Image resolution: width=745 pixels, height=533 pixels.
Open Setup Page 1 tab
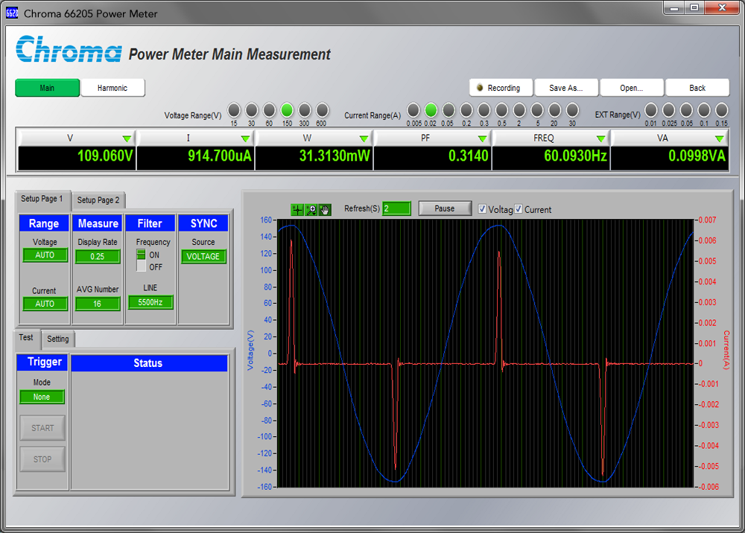point(42,199)
